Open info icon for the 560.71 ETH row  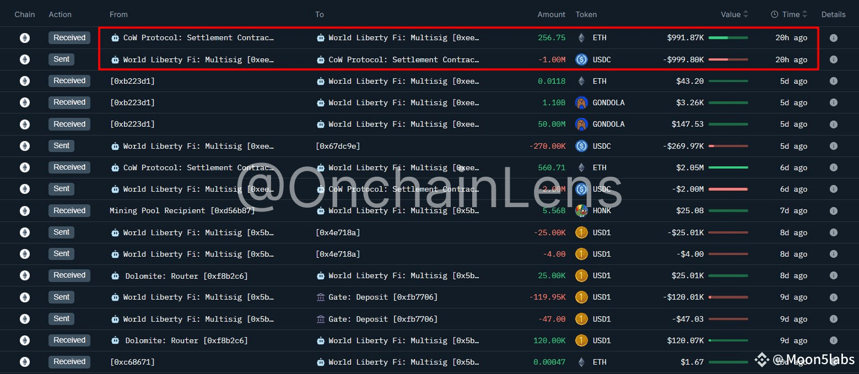click(834, 167)
